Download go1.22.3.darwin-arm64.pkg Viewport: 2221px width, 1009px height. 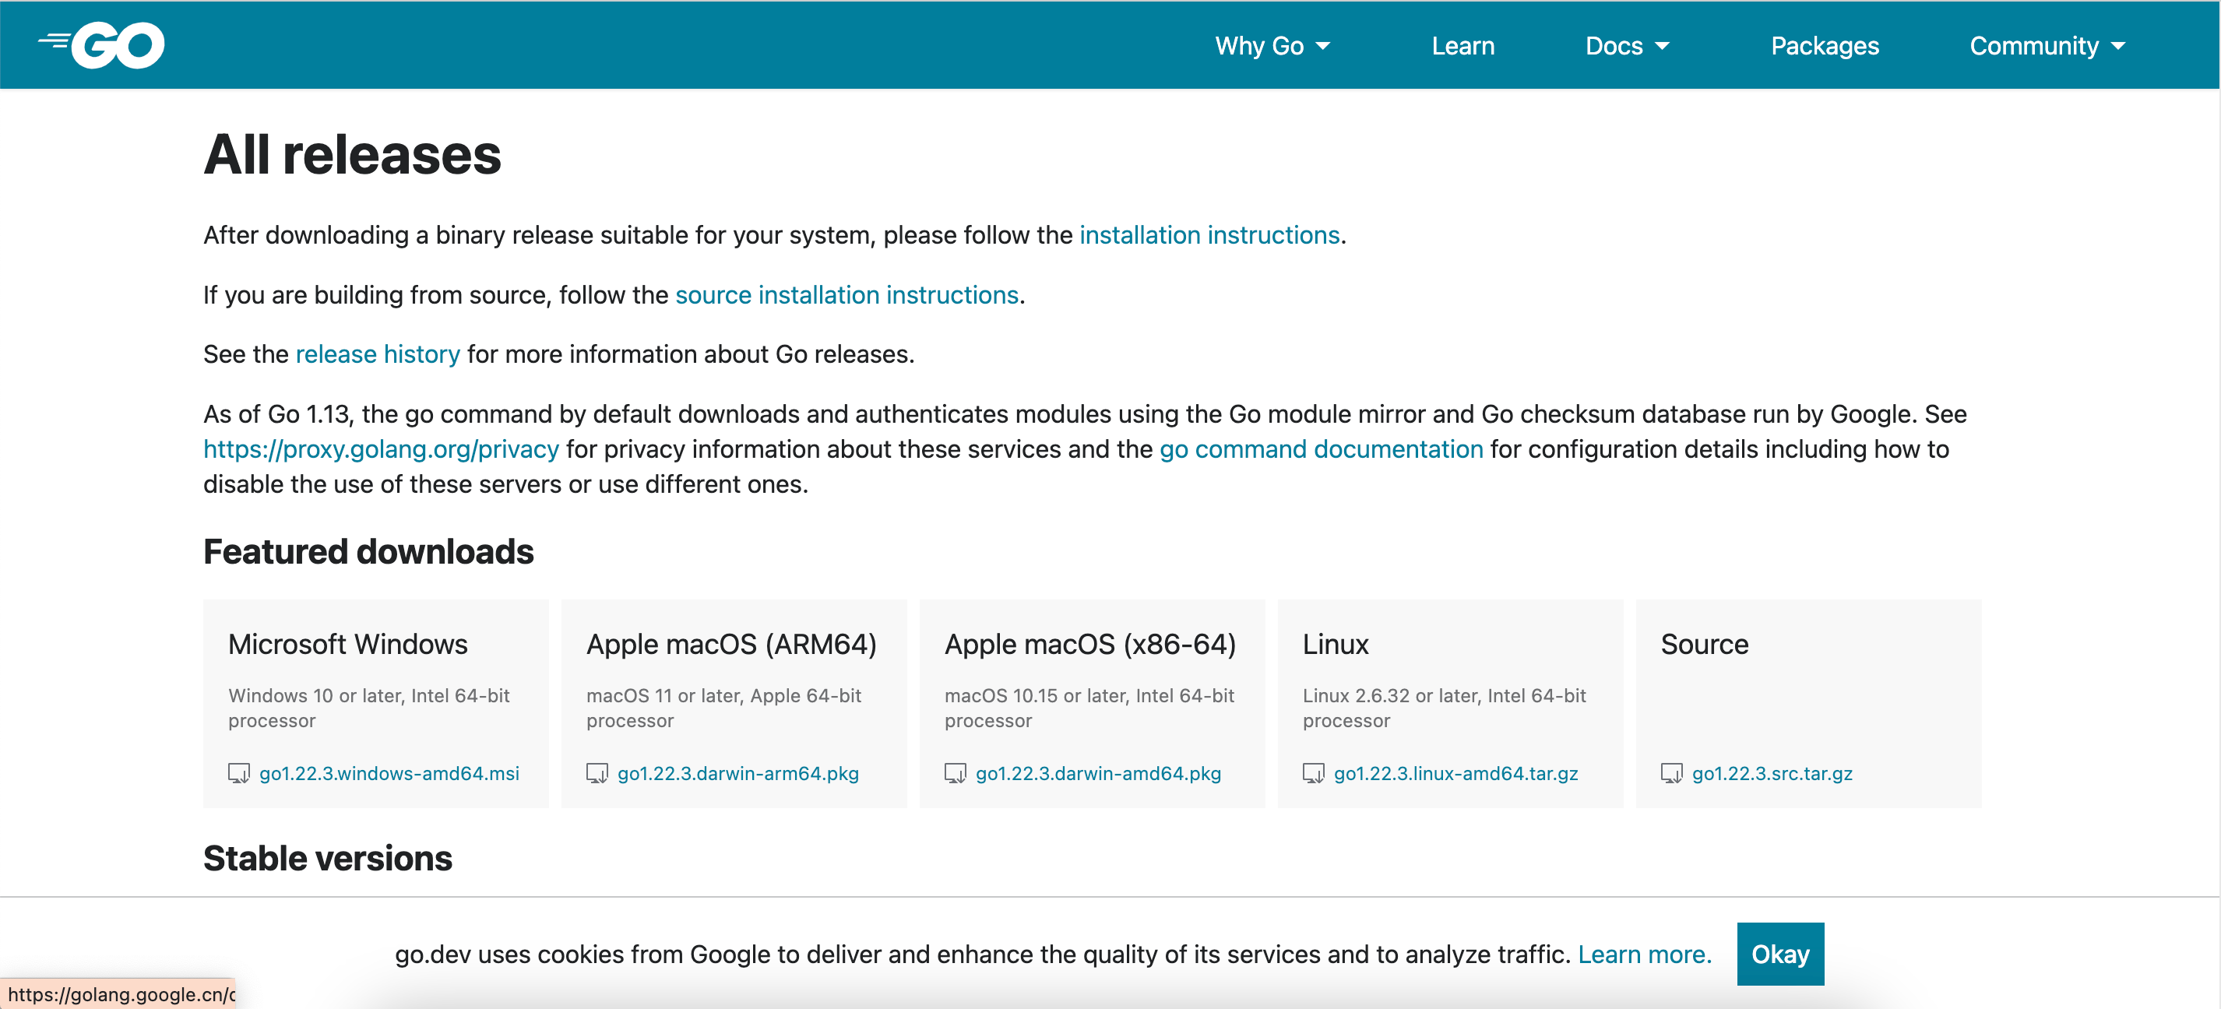[738, 773]
